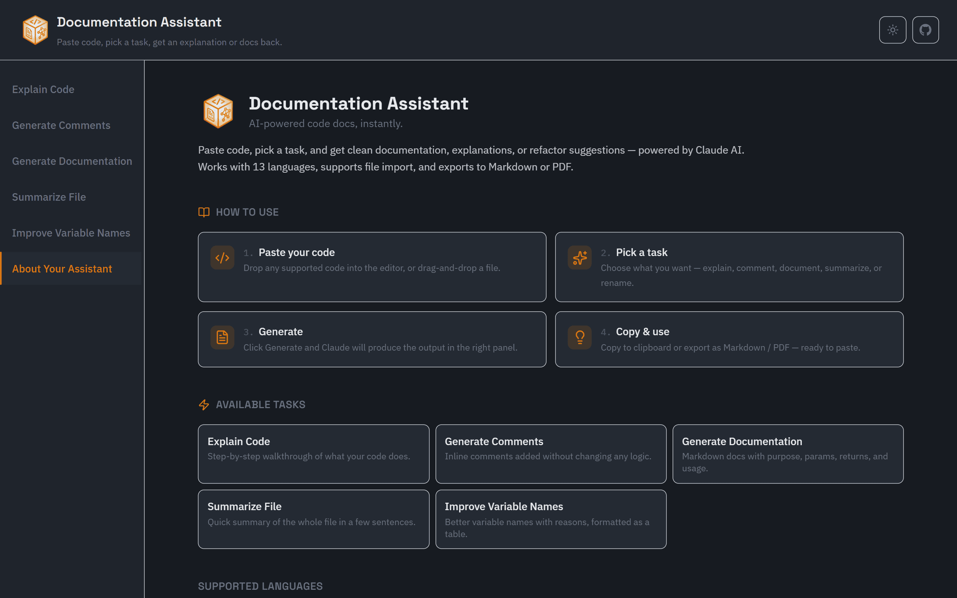Select Generate Comments in the sidebar
This screenshot has height=598, width=957.
[x=61, y=125]
